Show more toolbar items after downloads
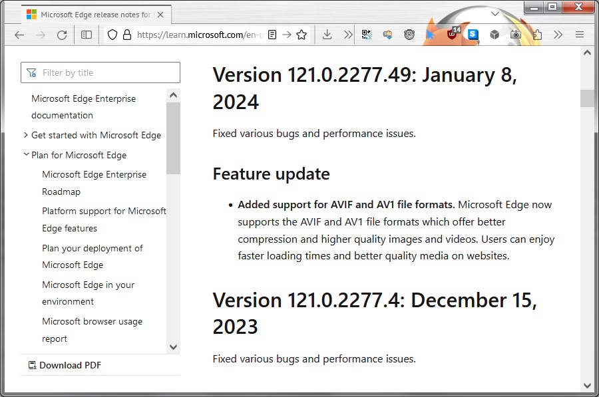 click(348, 35)
